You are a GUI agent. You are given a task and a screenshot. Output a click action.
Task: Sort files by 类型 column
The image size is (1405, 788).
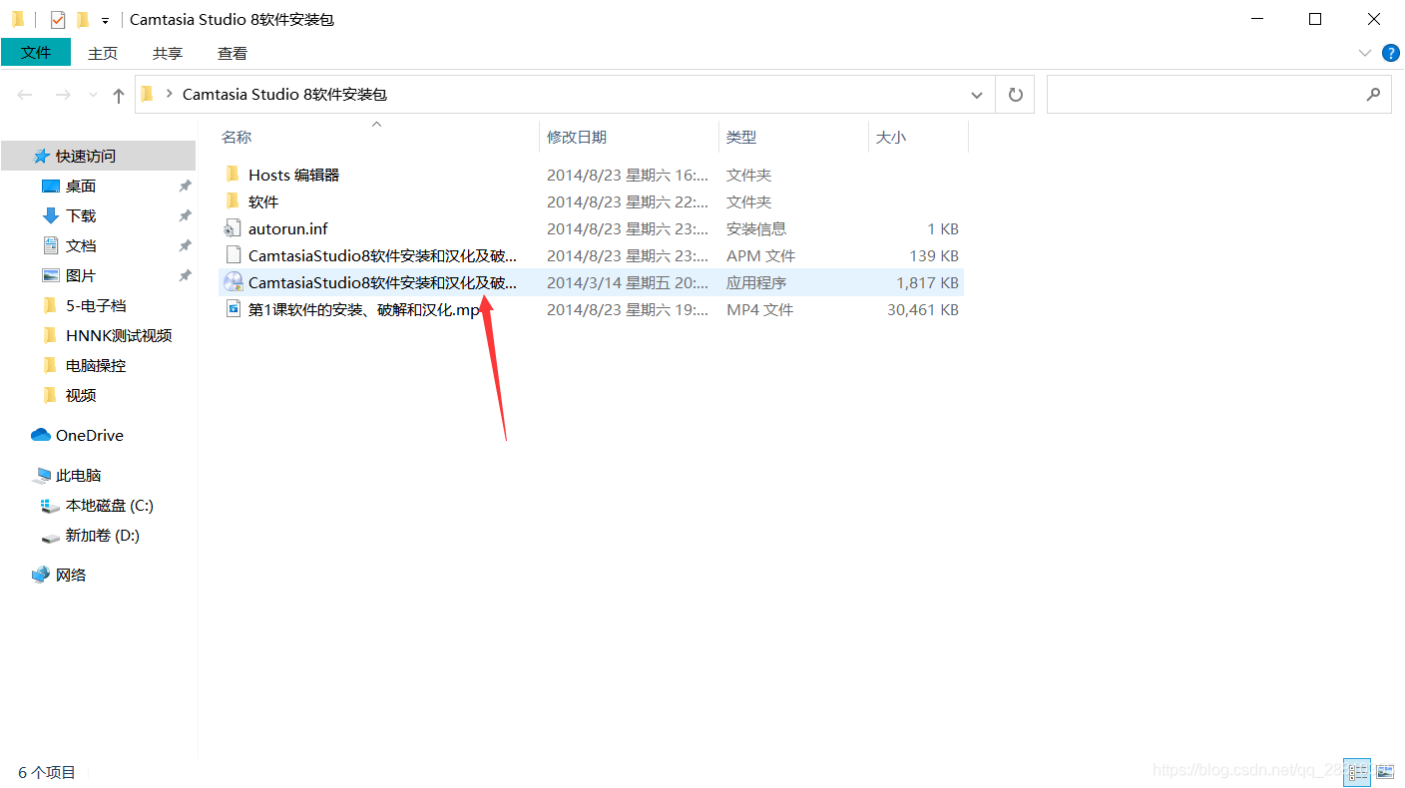(x=741, y=137)
